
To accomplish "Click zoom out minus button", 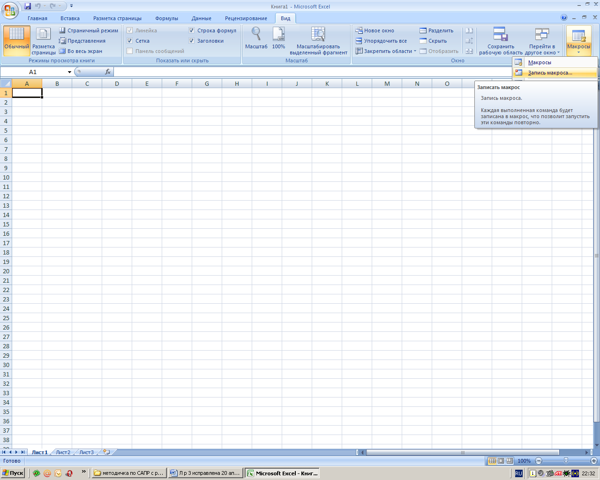I will click(x=539, y=461).
